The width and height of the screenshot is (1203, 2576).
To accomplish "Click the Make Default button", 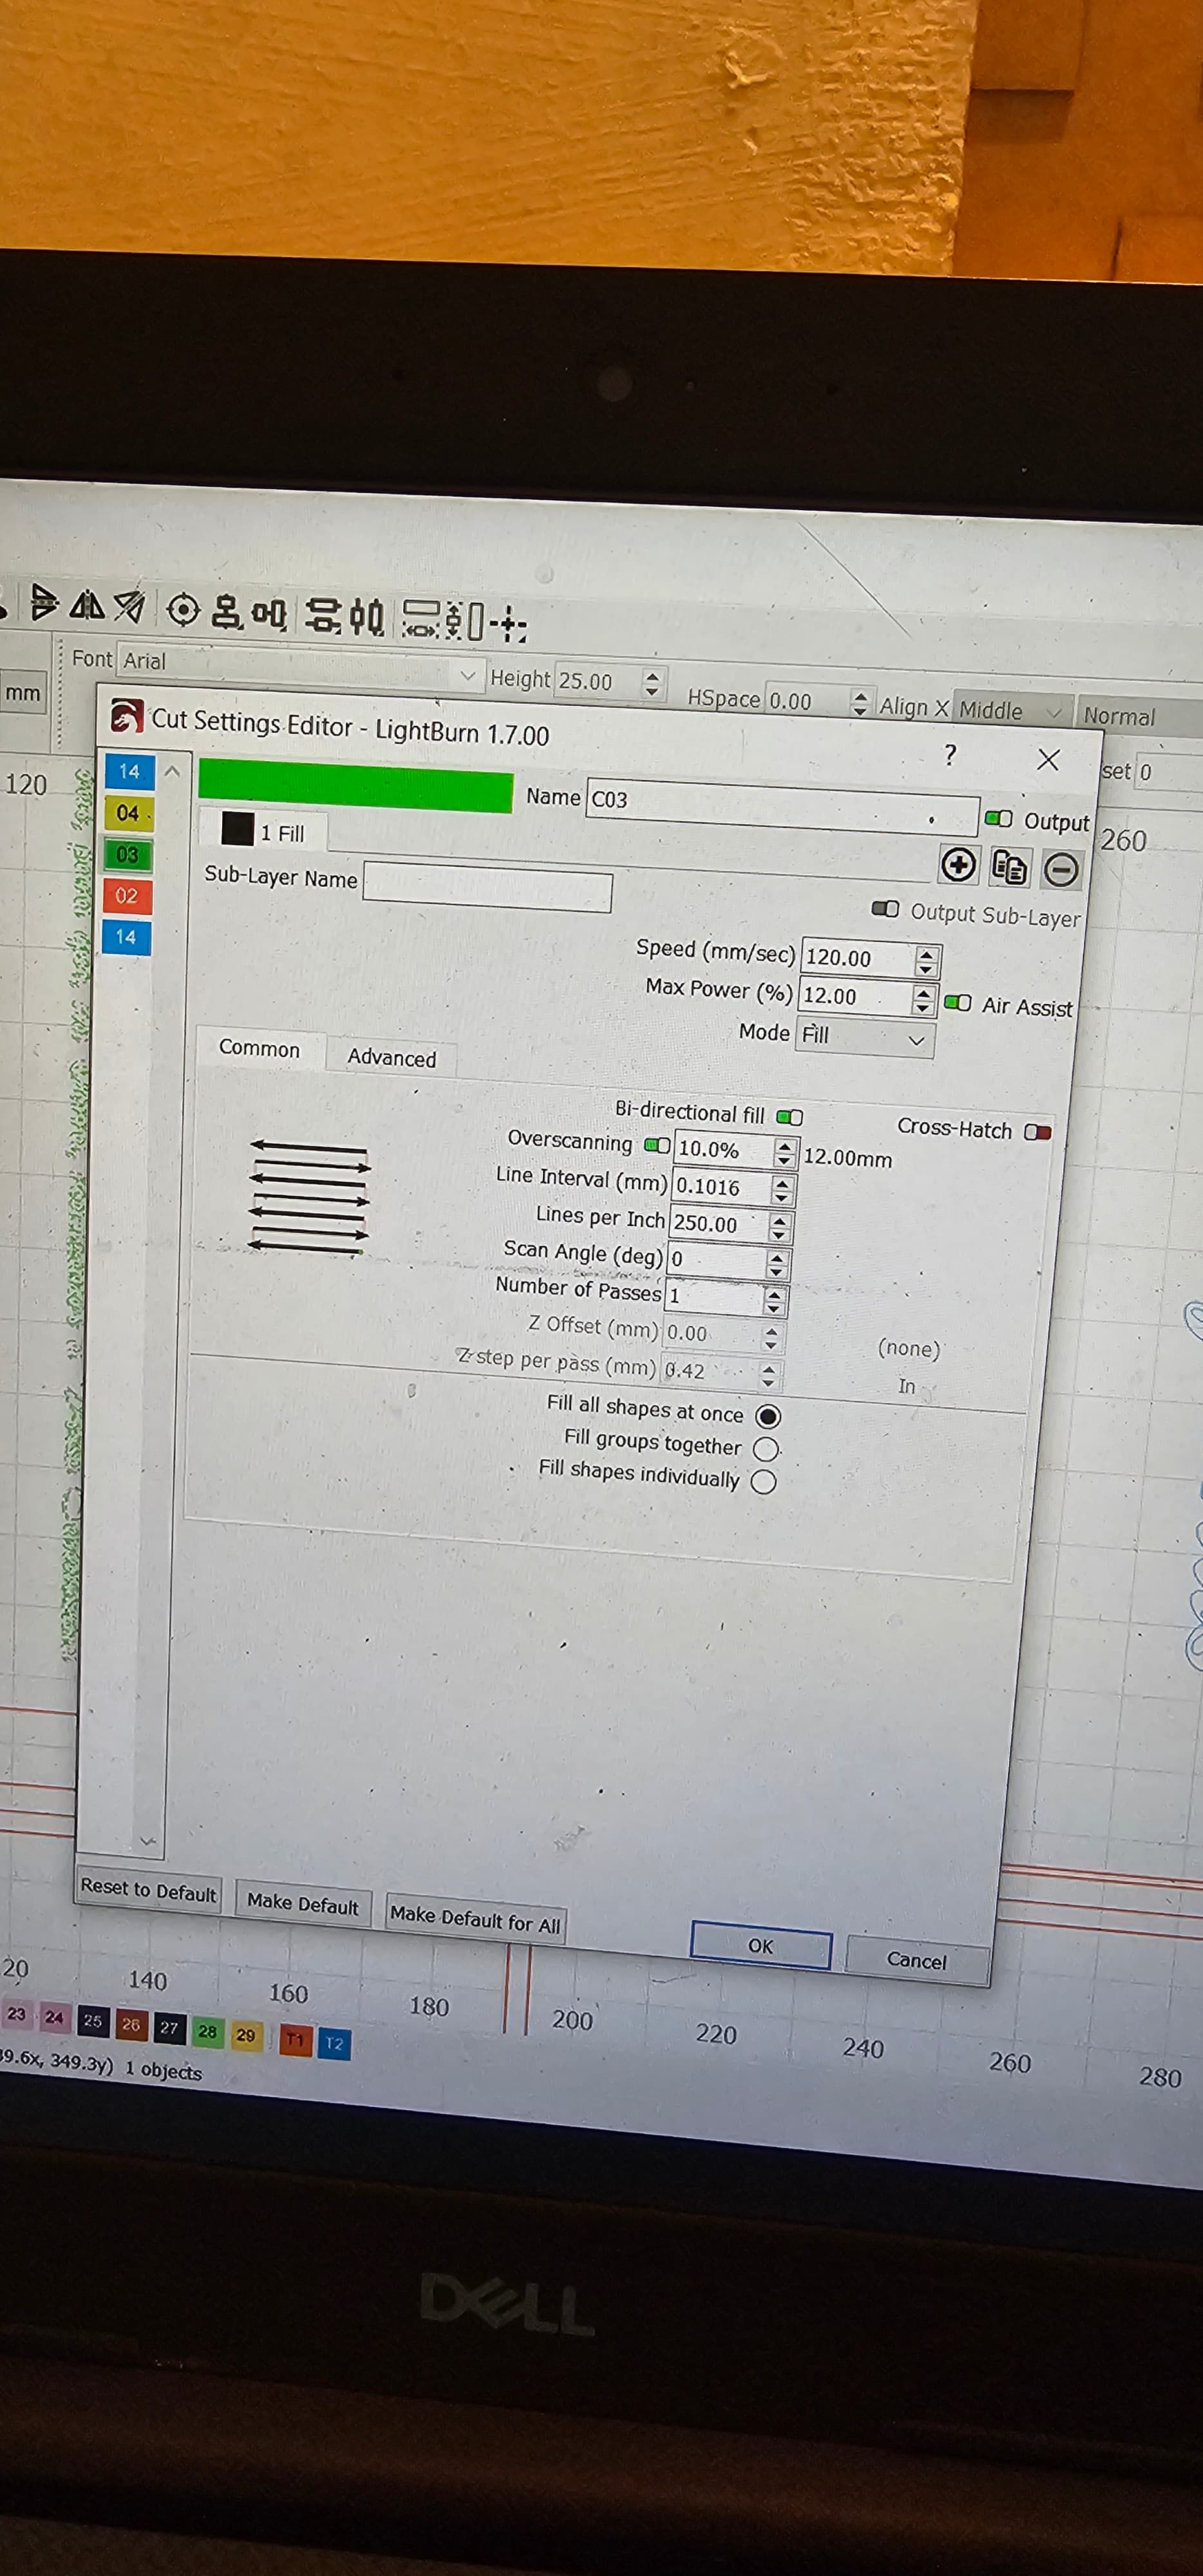I will [302, 1903].
